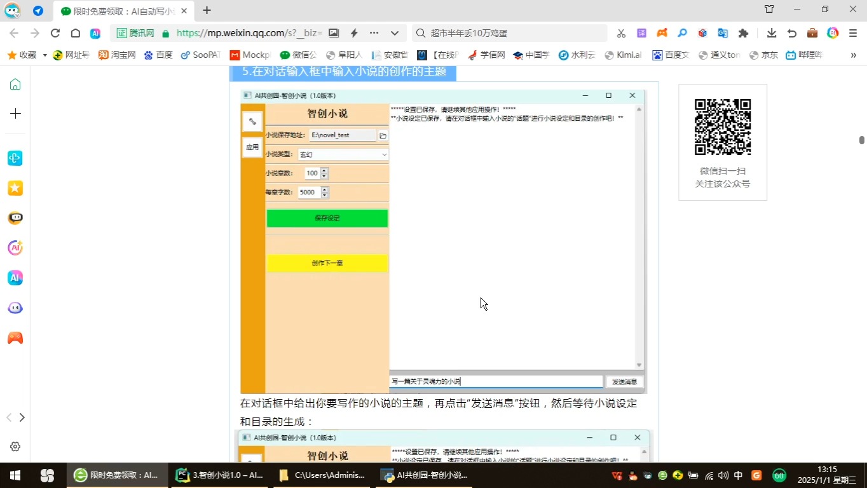Screen dimensions: 867x488
Task: Open sidebar settings gear icon
Action: (x=15, y=447)
